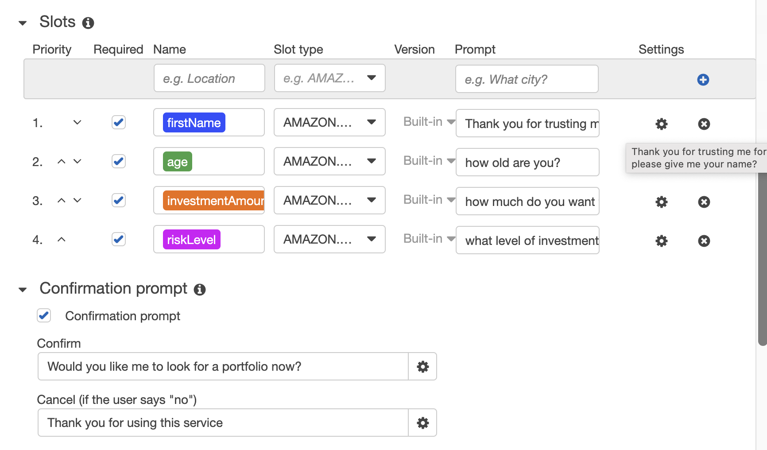
Task: Disable the Confirmation prompt checkbox
Action: click(43, 316)
